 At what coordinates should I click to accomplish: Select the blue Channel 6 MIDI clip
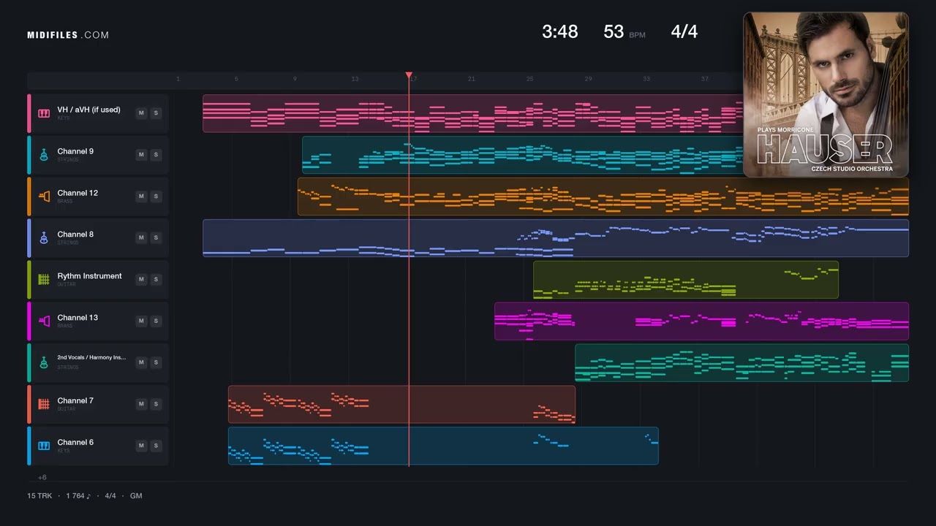pyautogui.click(x=443, y=446)
